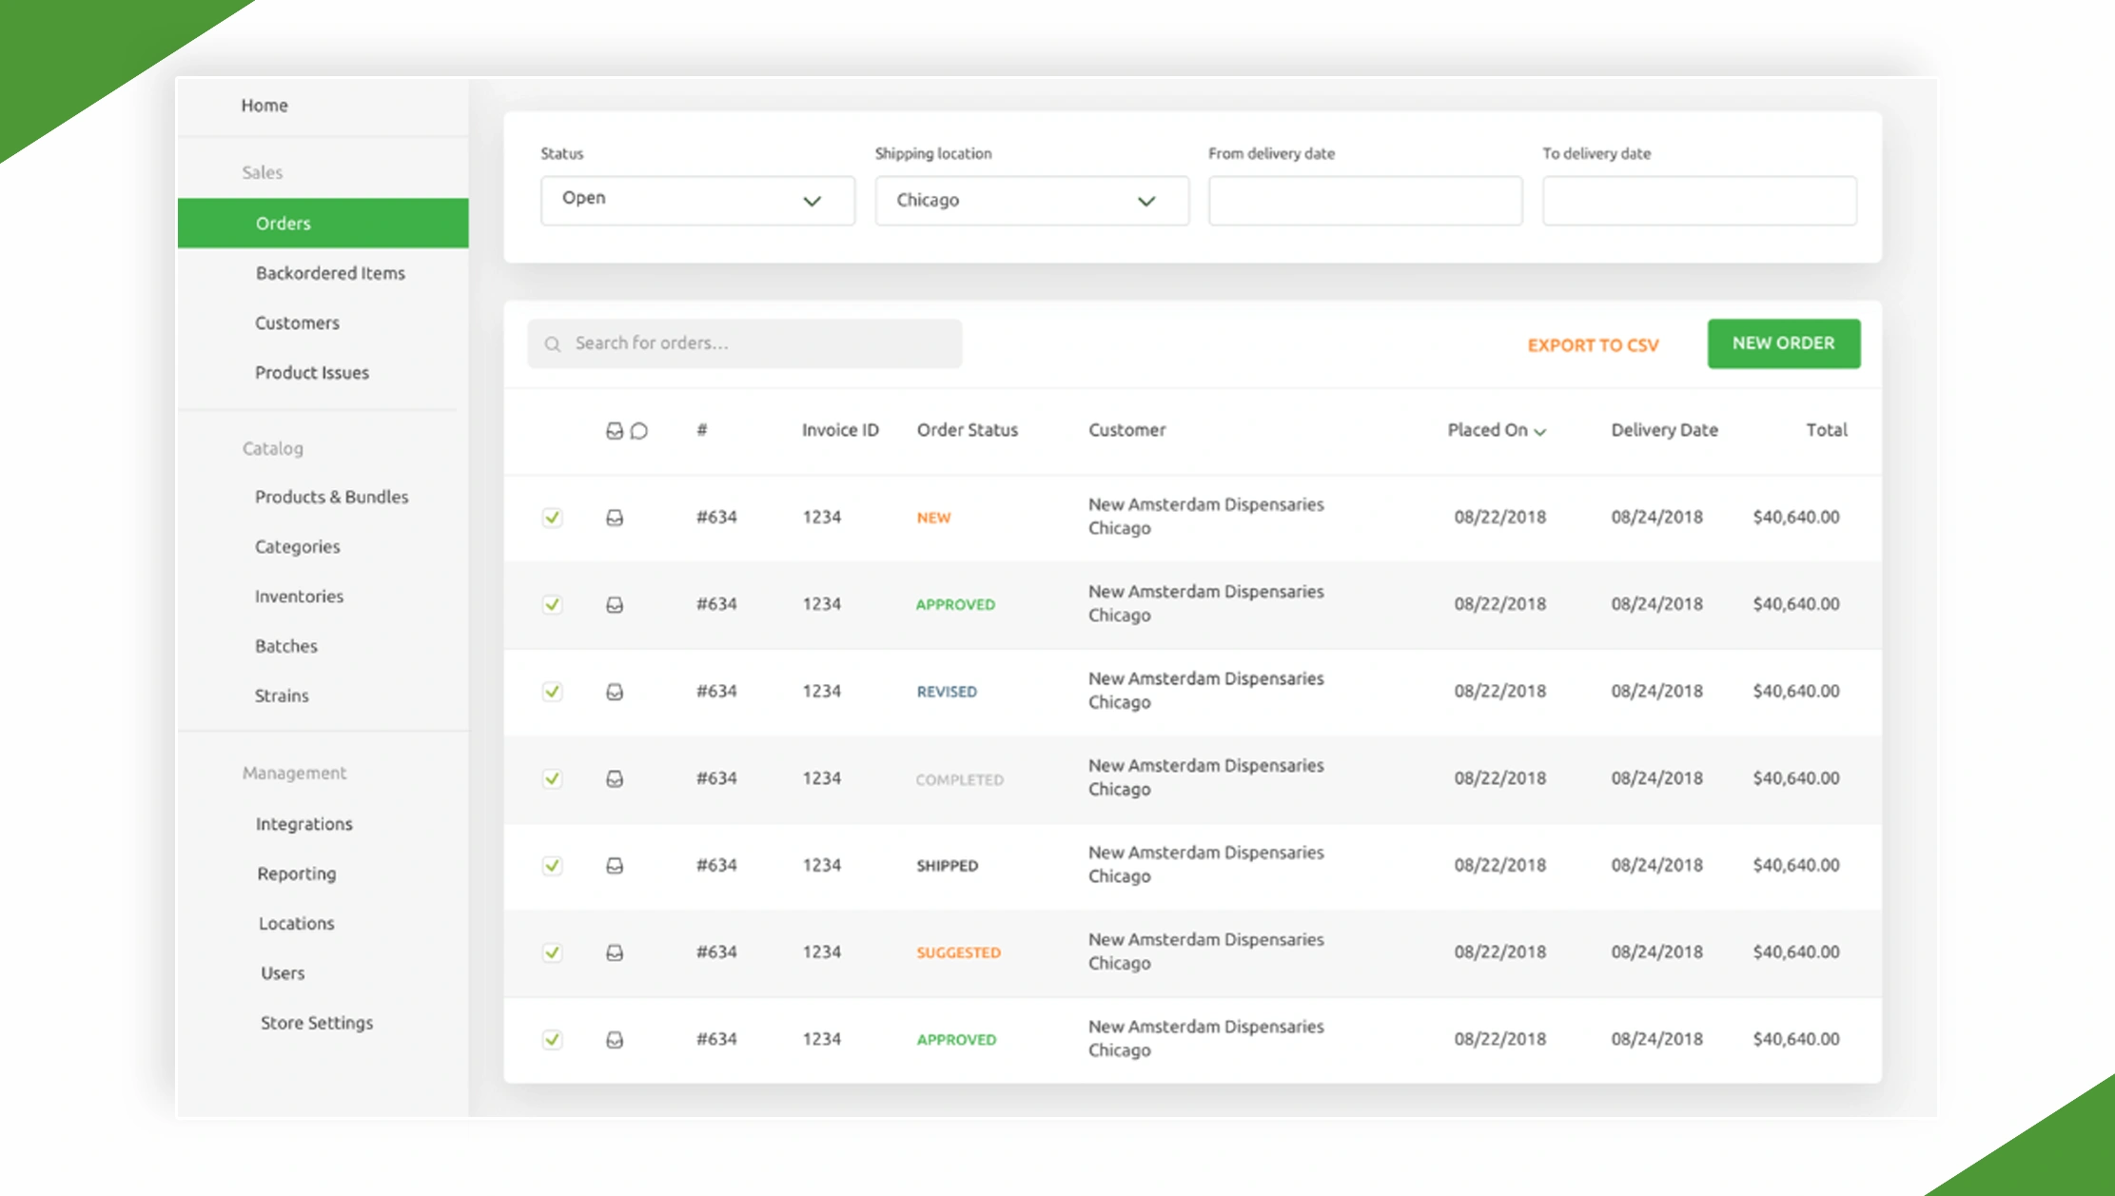Click the comment bubble icon in the table header
This screenshot has width=2115, height=1196.
[639, 431]
